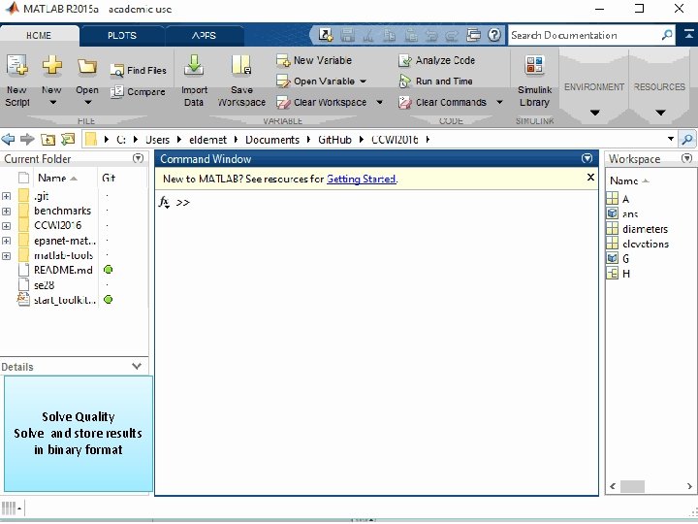Open the New dropdown arrow
The width and height of the screenshot is (698, 524).
[x=52, y=103]
